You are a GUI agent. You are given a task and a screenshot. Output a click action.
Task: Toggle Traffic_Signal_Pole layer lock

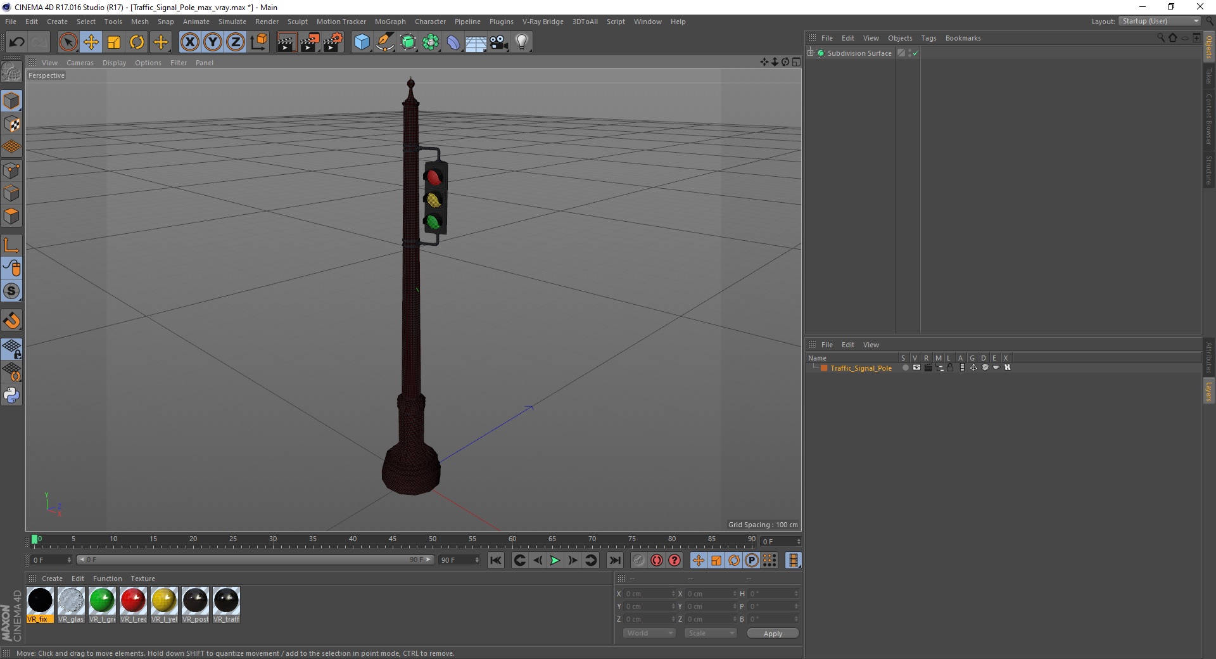[x=950, y=368]
